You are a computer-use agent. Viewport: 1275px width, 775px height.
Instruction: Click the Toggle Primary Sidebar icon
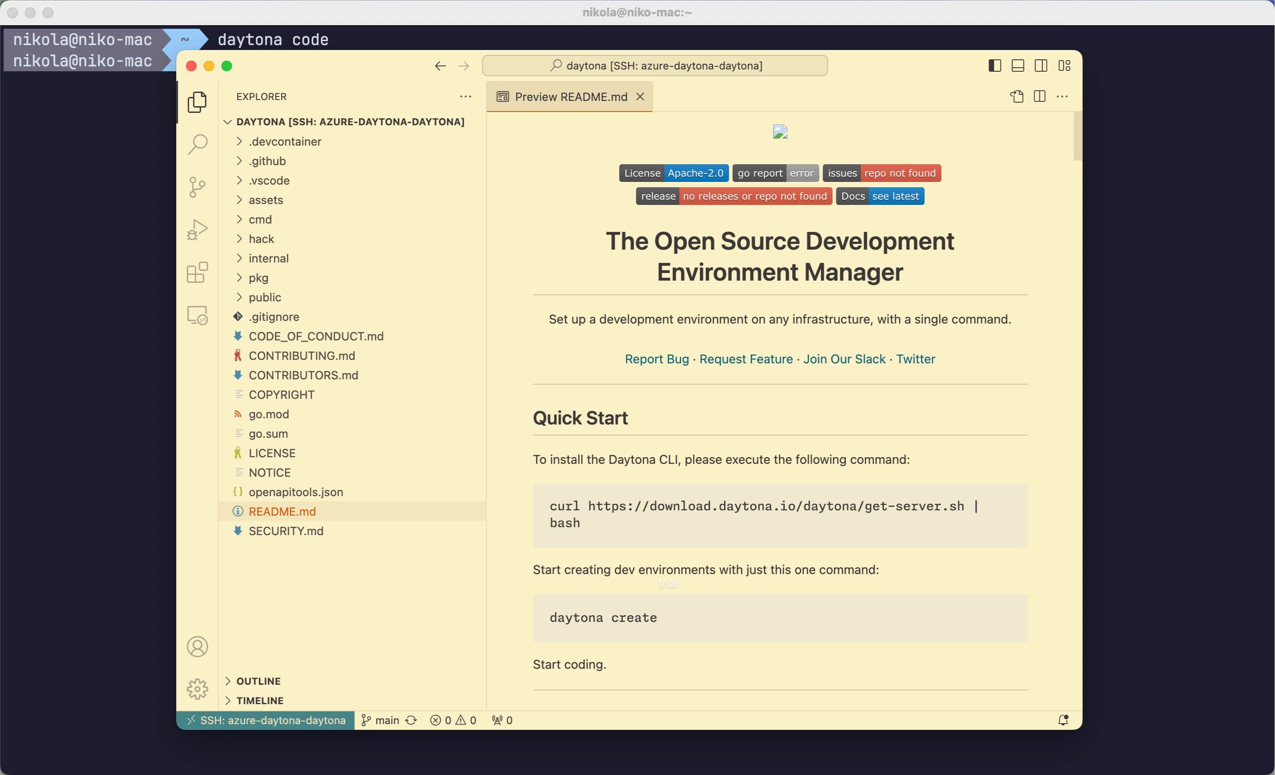(994, 66)
